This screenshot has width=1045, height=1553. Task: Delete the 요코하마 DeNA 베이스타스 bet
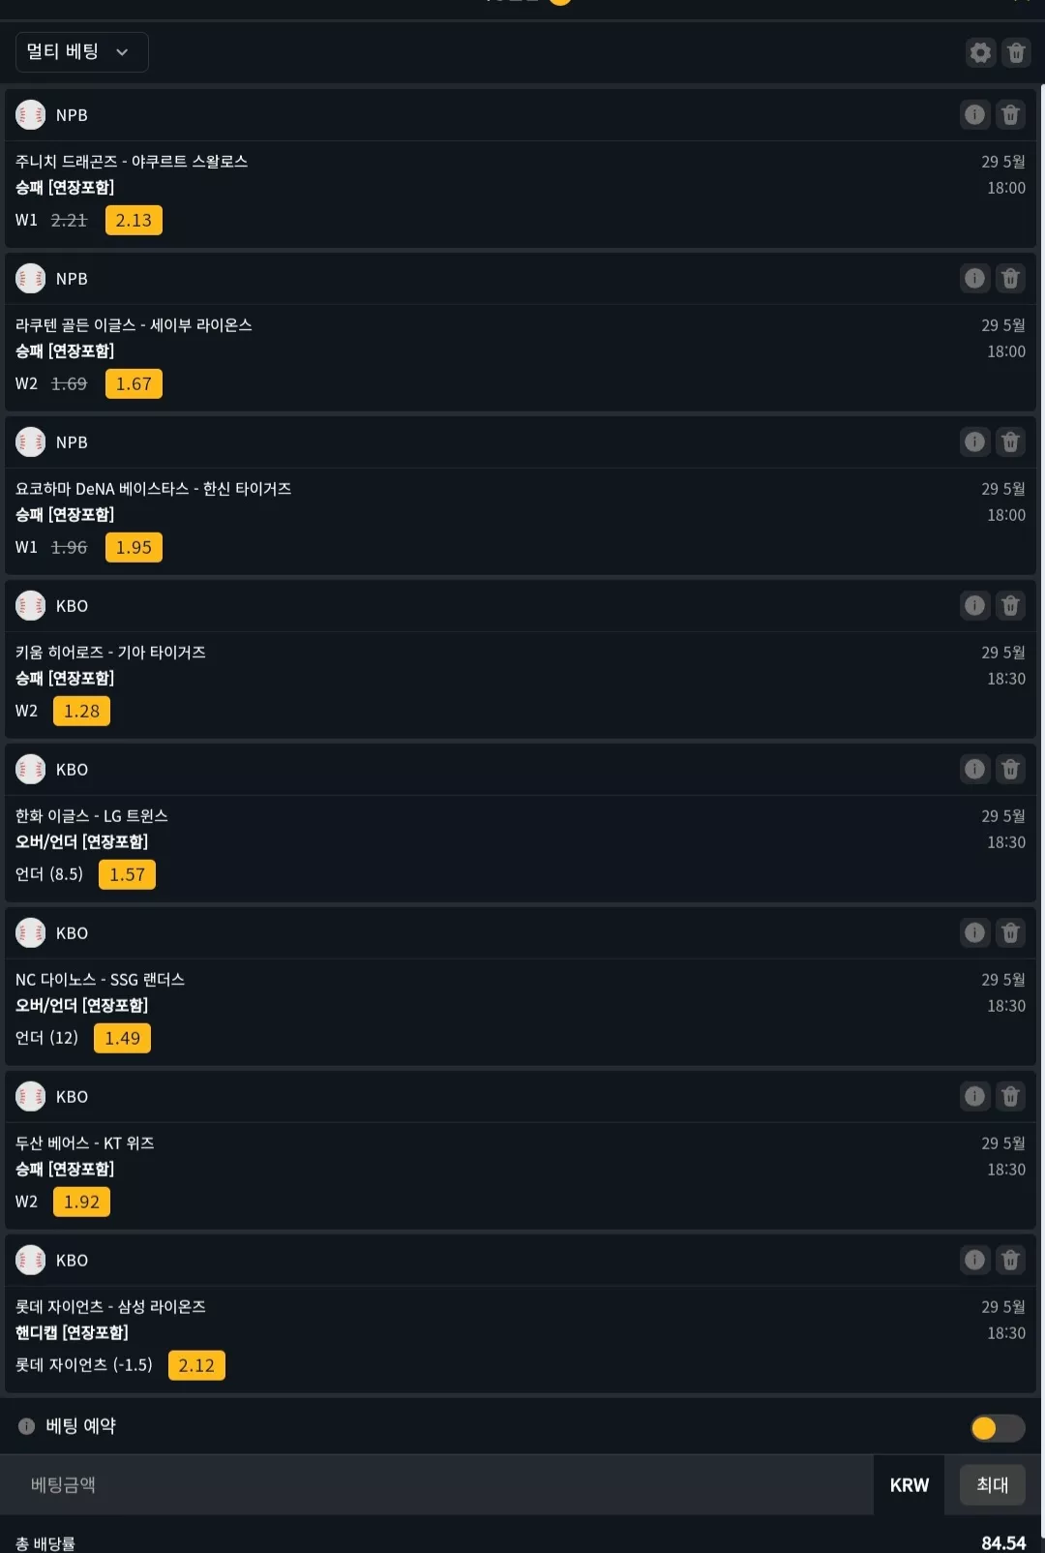(x=1010, y=442)
